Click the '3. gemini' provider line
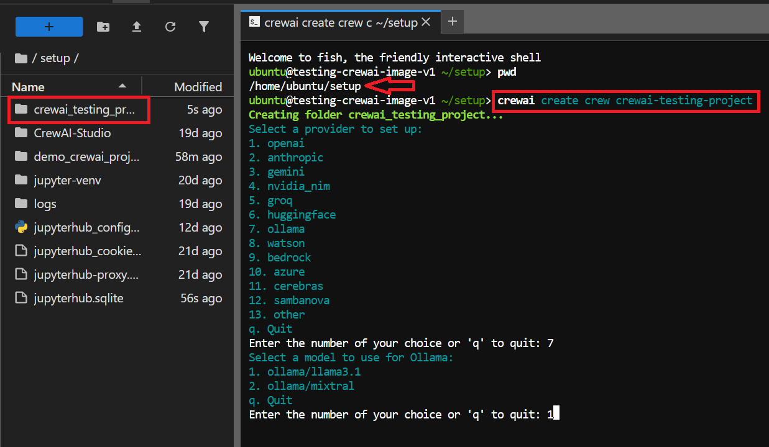Image resolution: width=769 pixels, height=447 pixels. [x=277, y=172]
